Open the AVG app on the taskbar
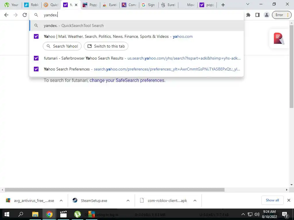 click(92, 214)
